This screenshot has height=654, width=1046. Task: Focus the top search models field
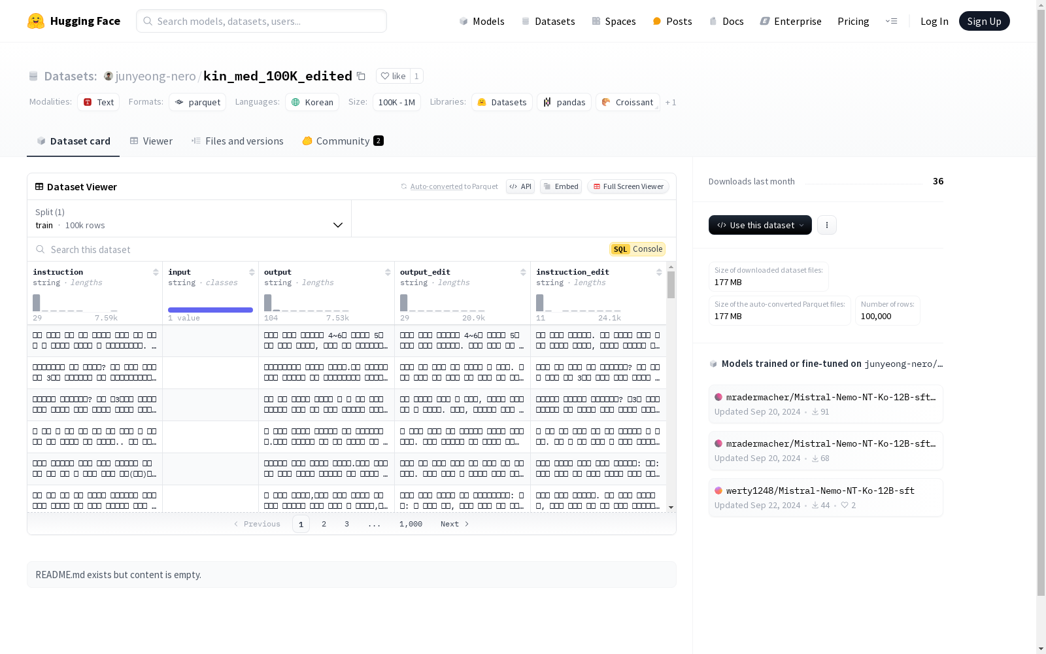coord(261,21)
